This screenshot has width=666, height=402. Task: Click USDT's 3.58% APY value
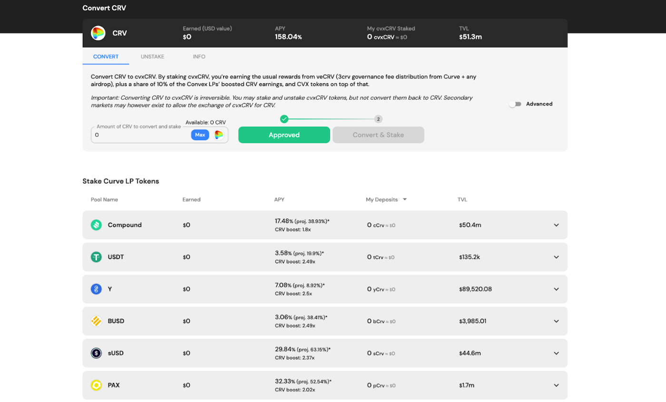click(284, 253)
